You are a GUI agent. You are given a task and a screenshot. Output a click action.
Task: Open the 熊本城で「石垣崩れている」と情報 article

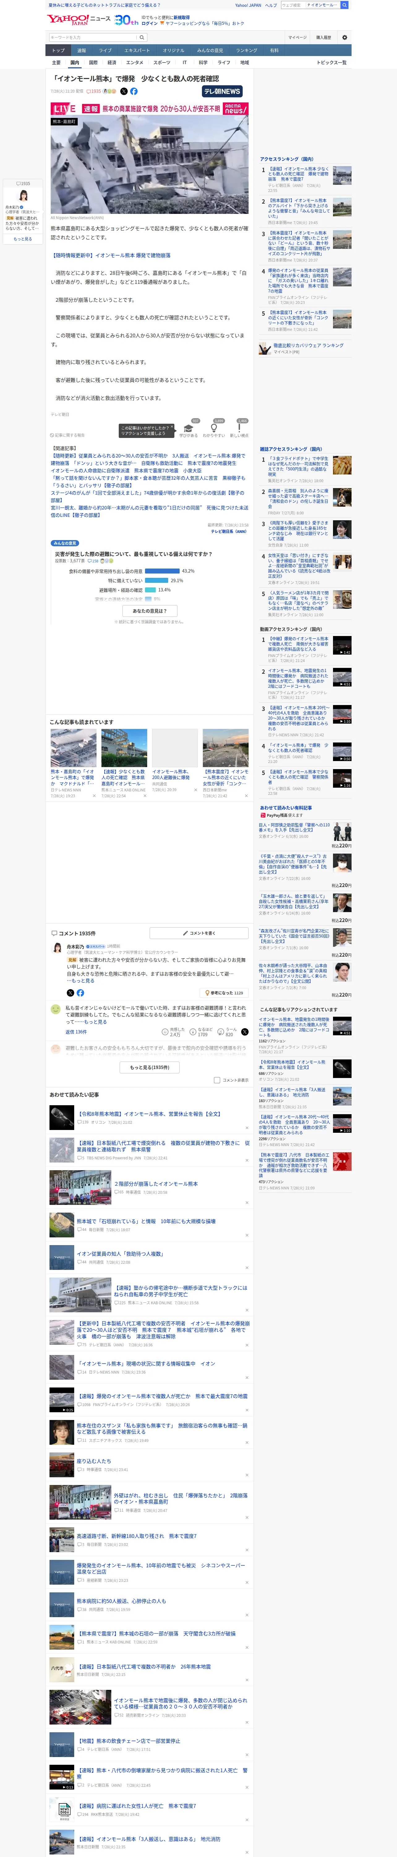146,1221
